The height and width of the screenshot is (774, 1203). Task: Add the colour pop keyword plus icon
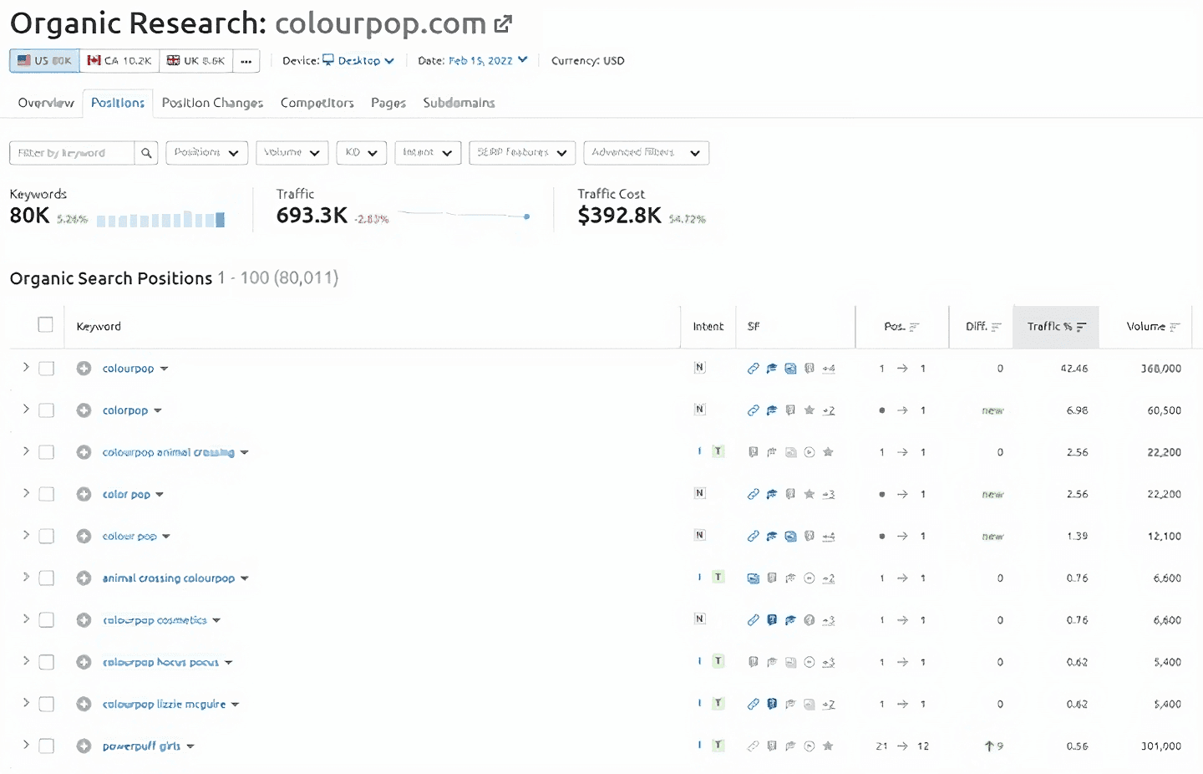coord(84,536)
